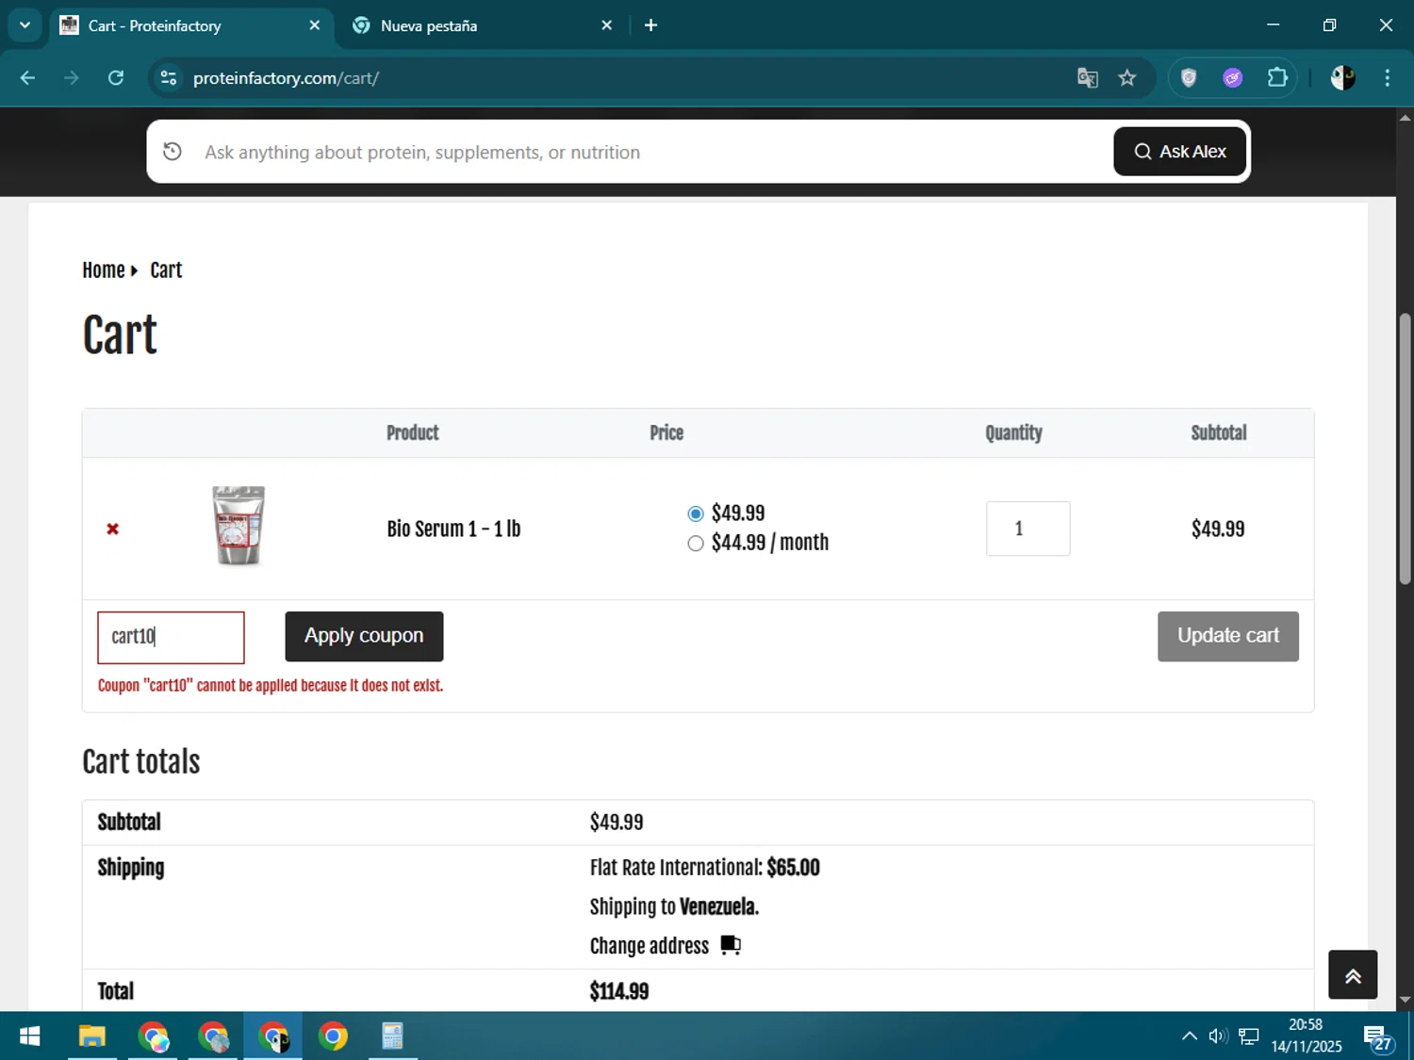
Task: Click the coupon code field
Action: [171, 638]
